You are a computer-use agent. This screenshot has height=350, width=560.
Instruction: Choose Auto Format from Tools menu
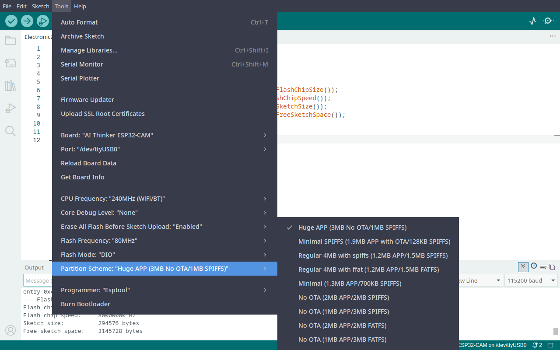coord(164,22)
